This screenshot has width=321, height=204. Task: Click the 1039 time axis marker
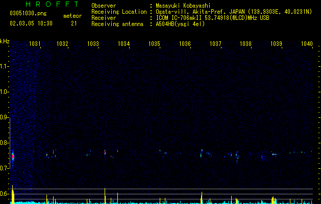(277, 43)
